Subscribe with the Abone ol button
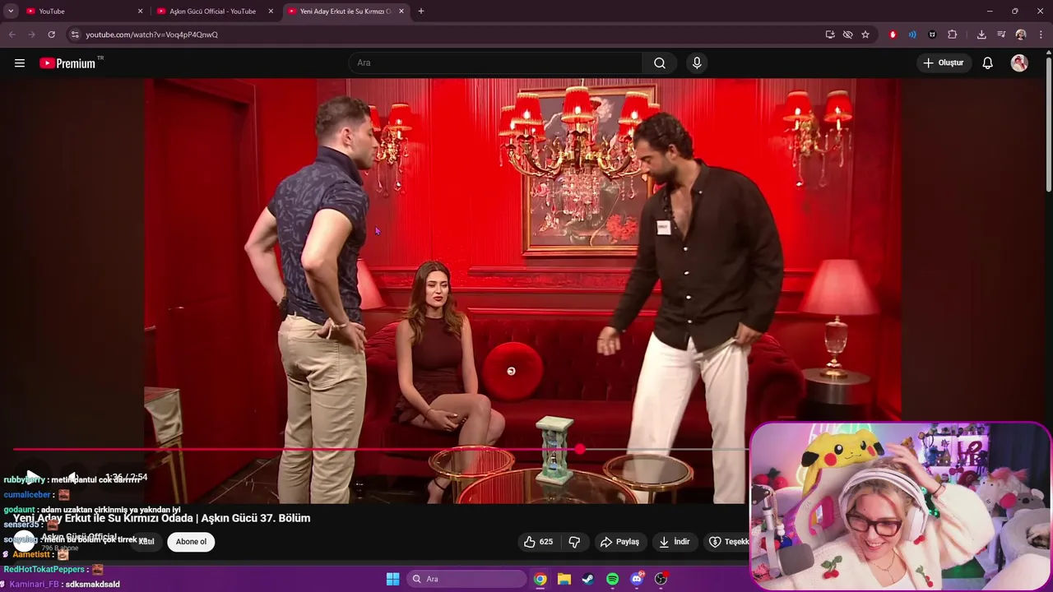Screen dimensions: 1053x592 point(191,542)
